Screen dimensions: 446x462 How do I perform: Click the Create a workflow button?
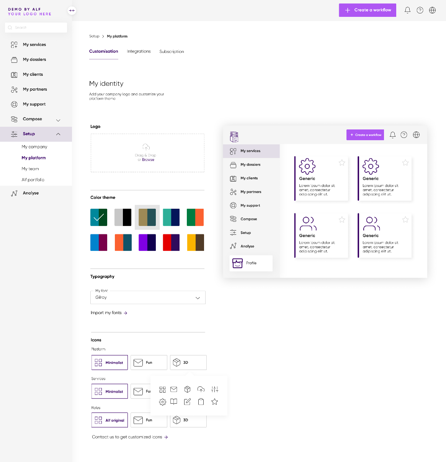tap(367, 10)
